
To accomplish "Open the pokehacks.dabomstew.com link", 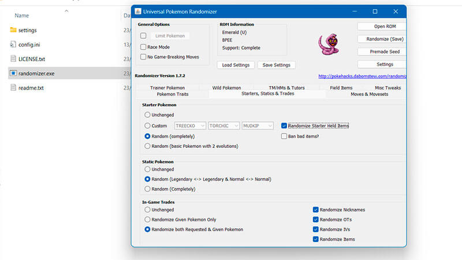I will click(x=362, y=76).
